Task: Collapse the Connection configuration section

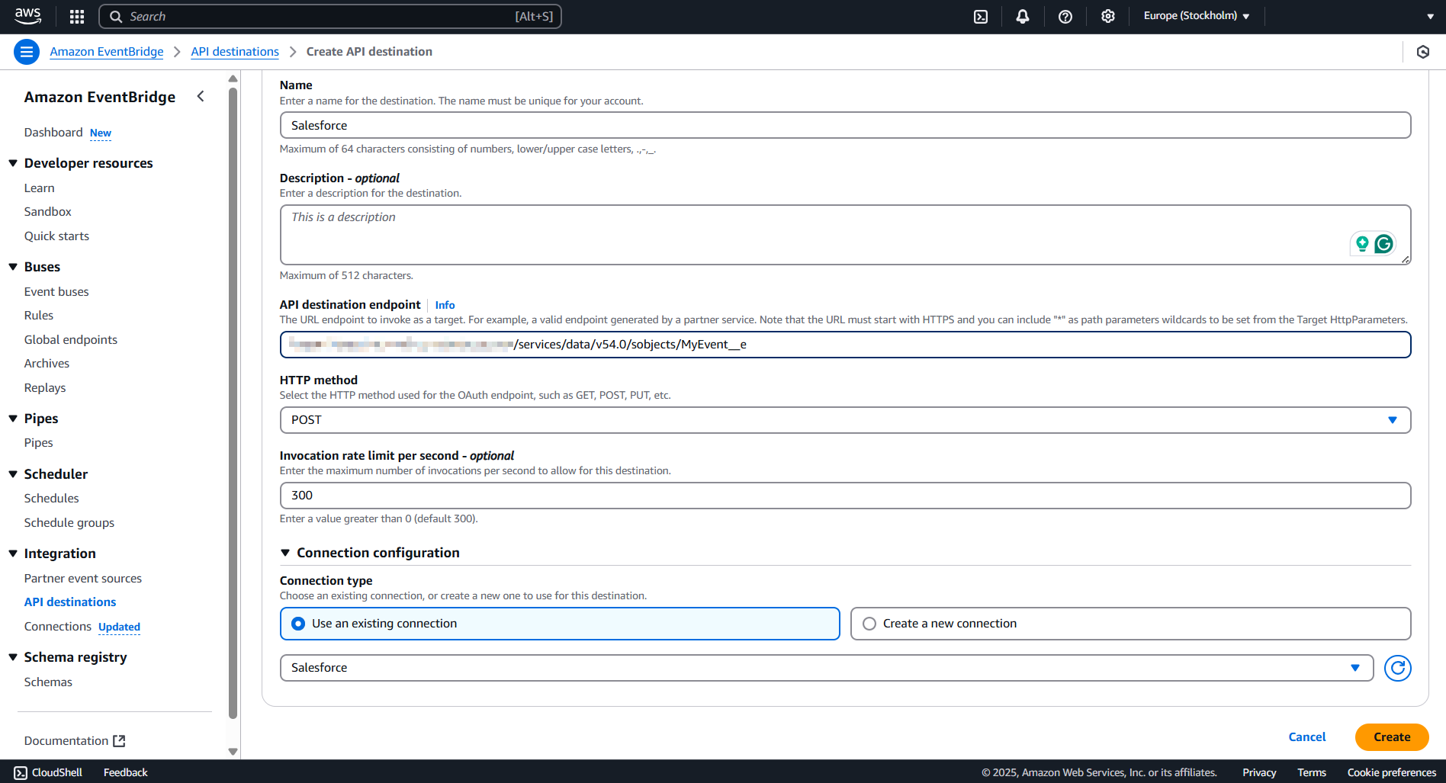Action: click(285, 553)
